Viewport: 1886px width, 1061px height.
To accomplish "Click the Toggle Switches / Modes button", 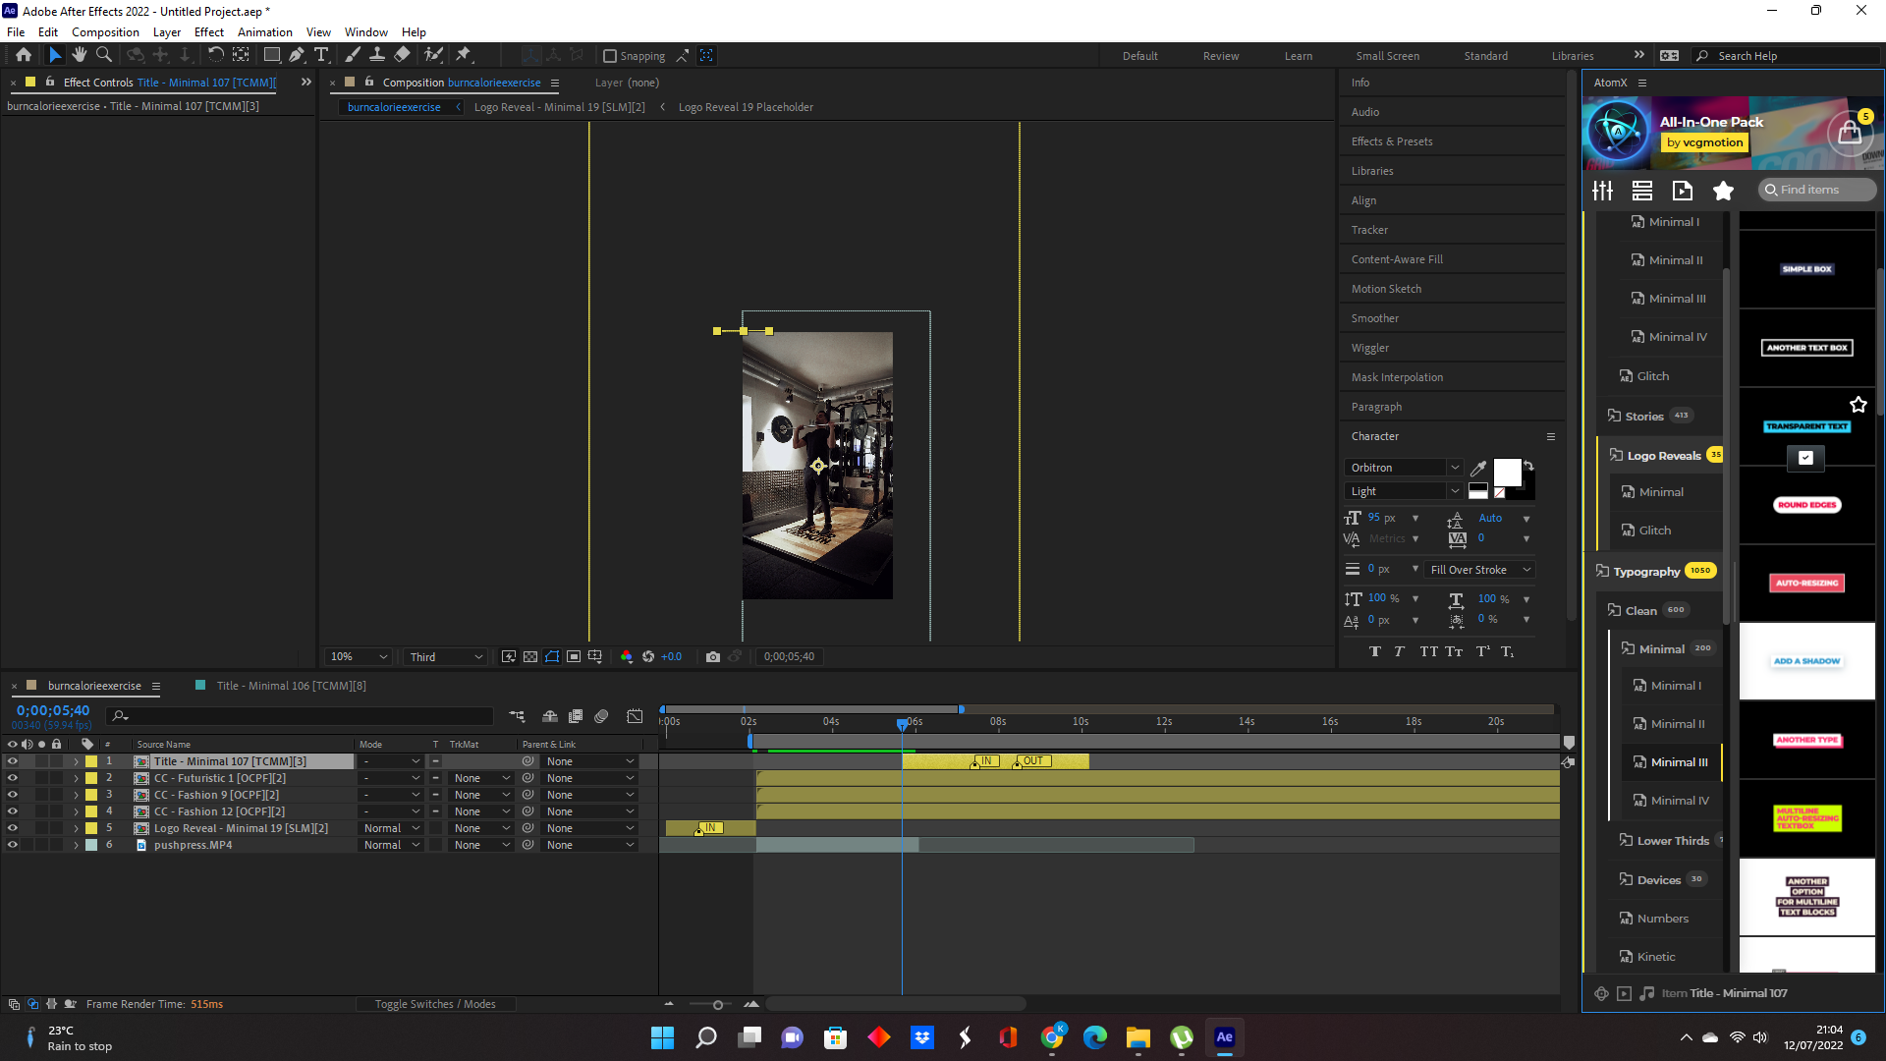I will coord(437,1003).
